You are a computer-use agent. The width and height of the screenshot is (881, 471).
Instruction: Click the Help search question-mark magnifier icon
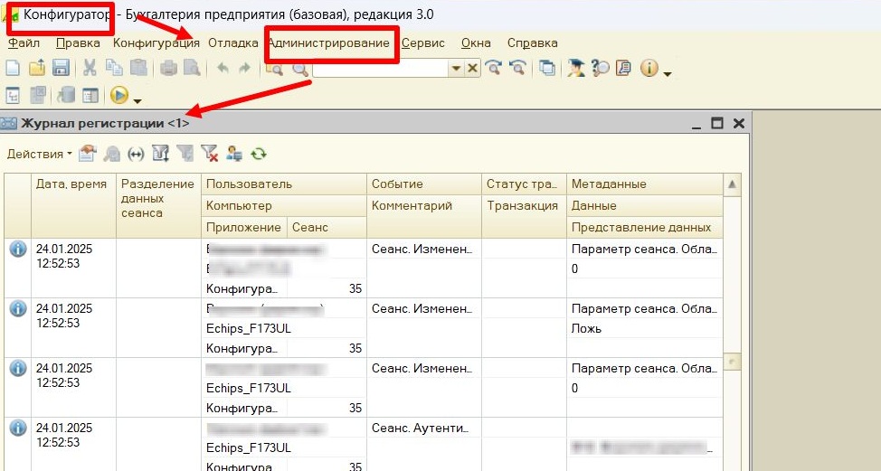point(600,69)
